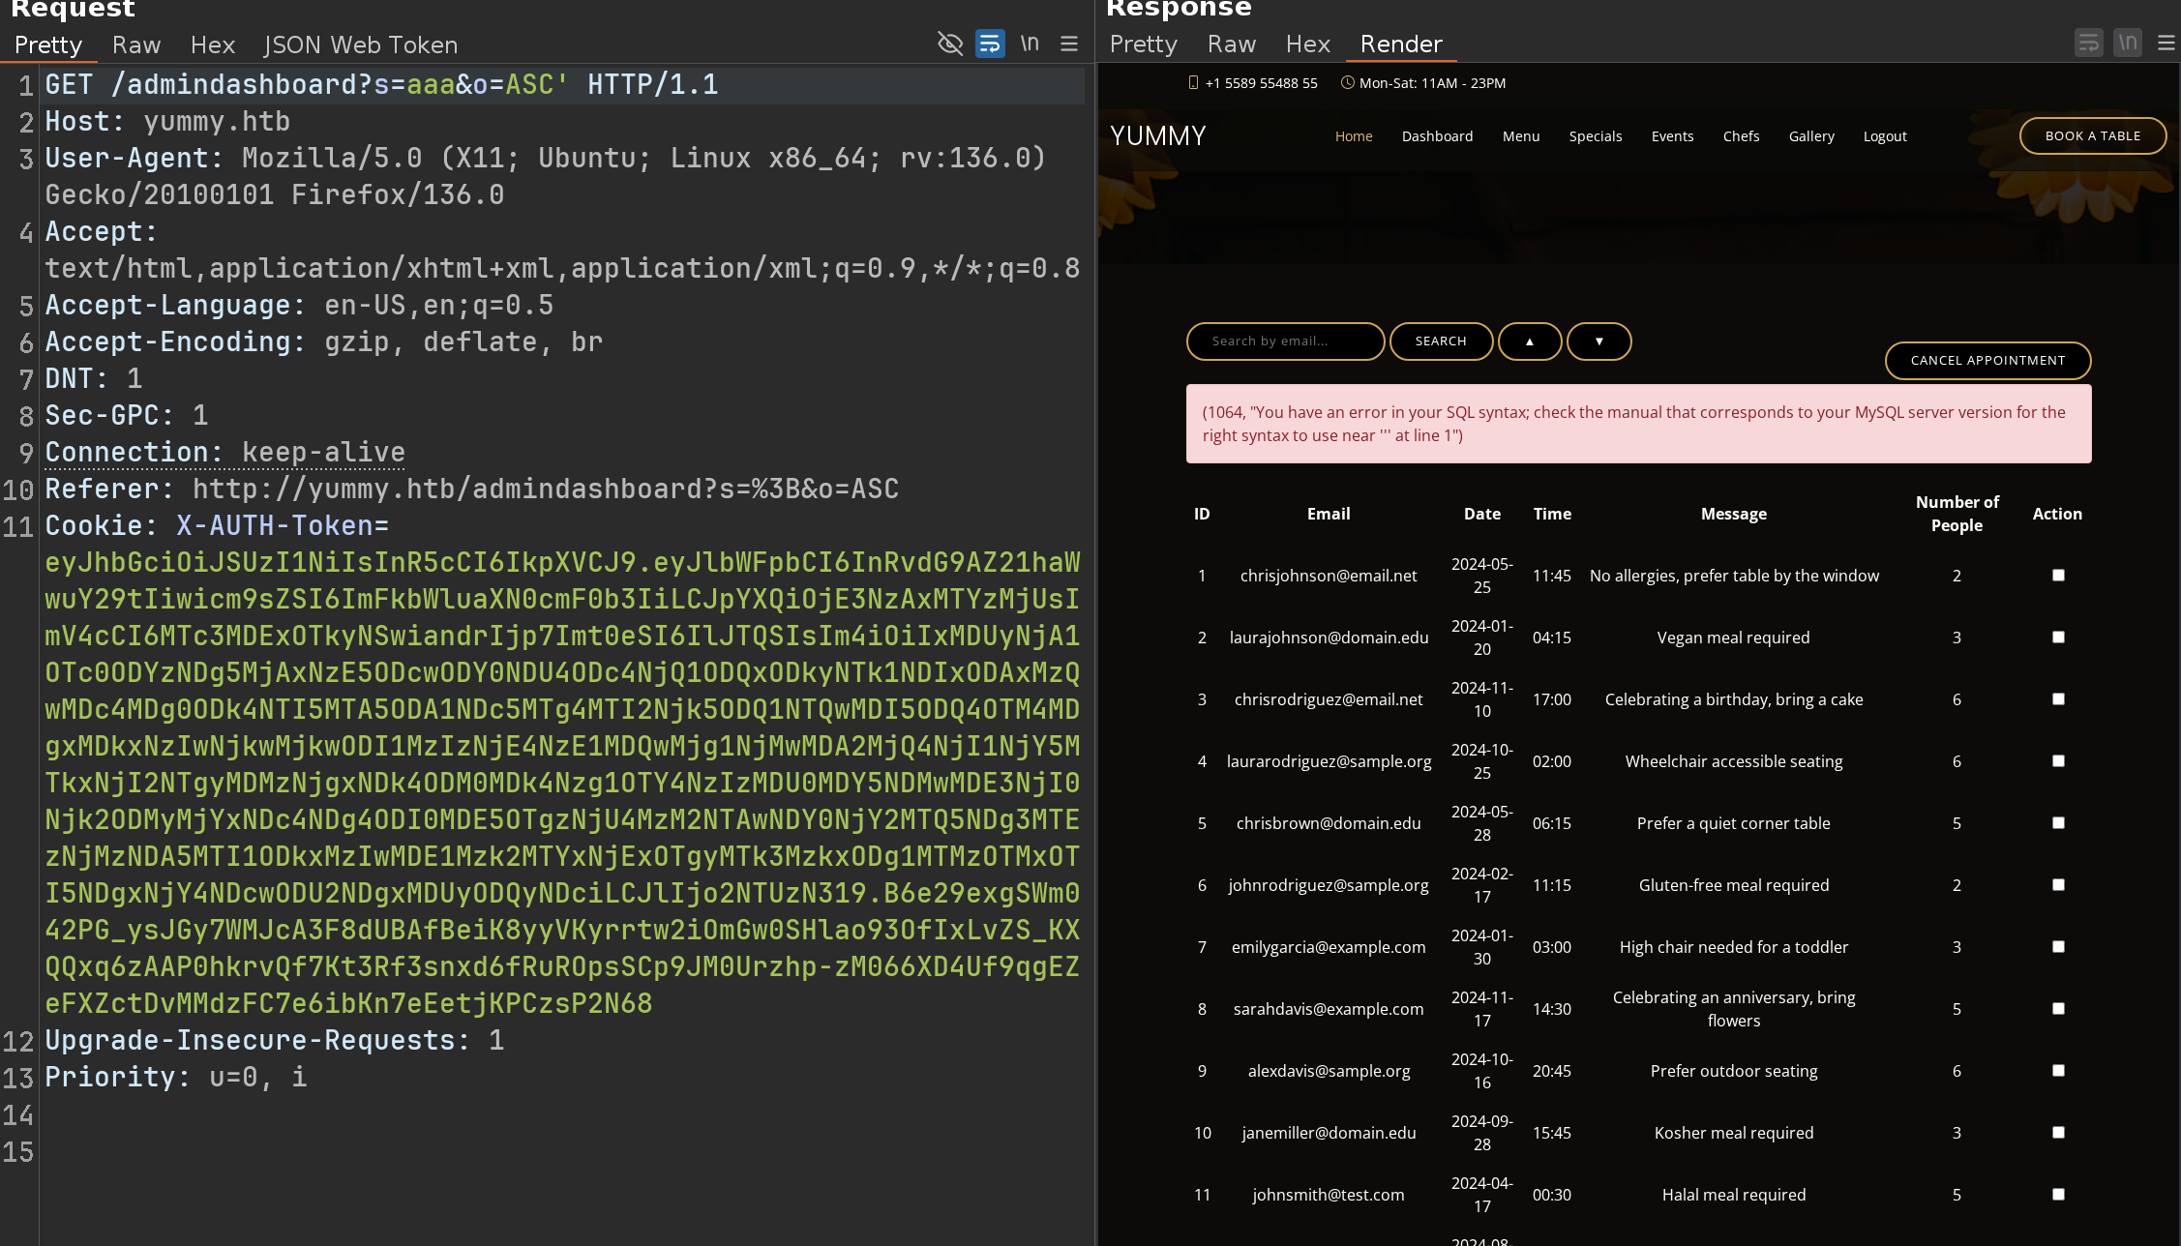Click the \n newline icon in Response panel
This screenshot has width=2181, height=1246.
click(x=2127, y=44)
